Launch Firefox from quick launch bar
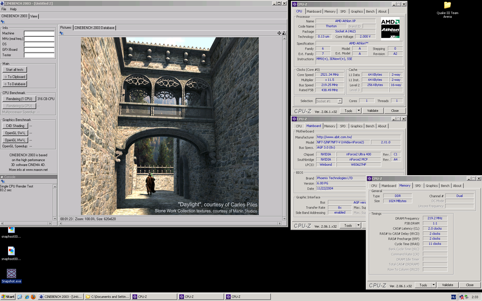 point(33,297)
